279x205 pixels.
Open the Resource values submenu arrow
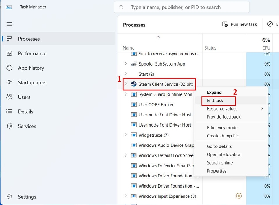262,108
